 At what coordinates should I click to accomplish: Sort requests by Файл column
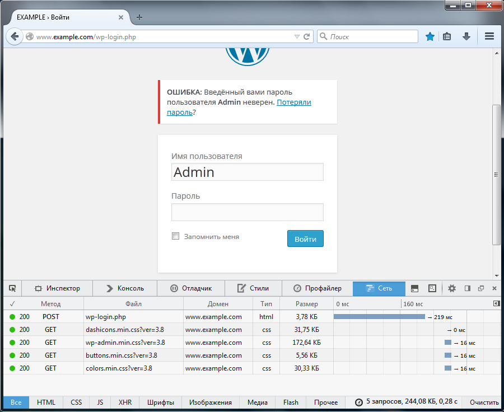tap(133, 304)
